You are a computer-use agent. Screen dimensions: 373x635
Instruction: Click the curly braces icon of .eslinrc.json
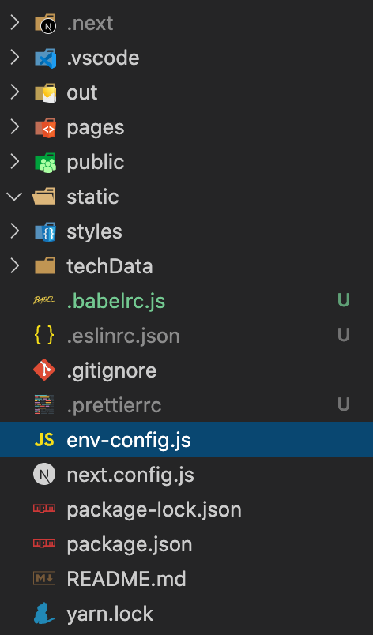(x=44, y=336)
